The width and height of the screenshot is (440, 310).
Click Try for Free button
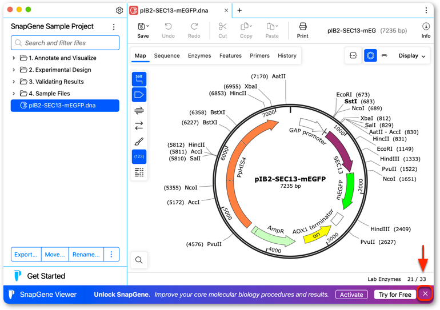coord(395,295)
